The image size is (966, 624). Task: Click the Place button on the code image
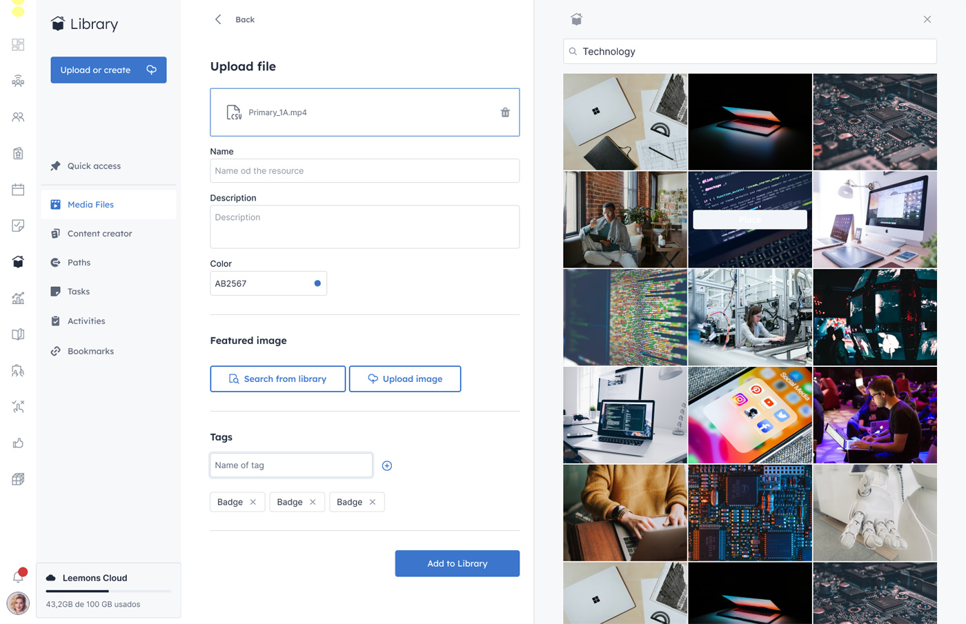click(750, 220)
